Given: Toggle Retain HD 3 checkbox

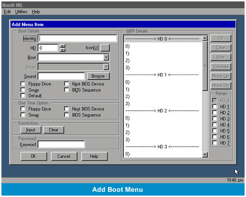Looking at the screenshot, I should click(x=215, y=119).
